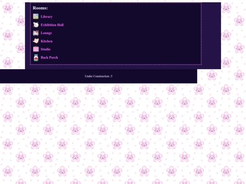Open the Back Porch link
The image size is (246, 184).
[49, 57]
